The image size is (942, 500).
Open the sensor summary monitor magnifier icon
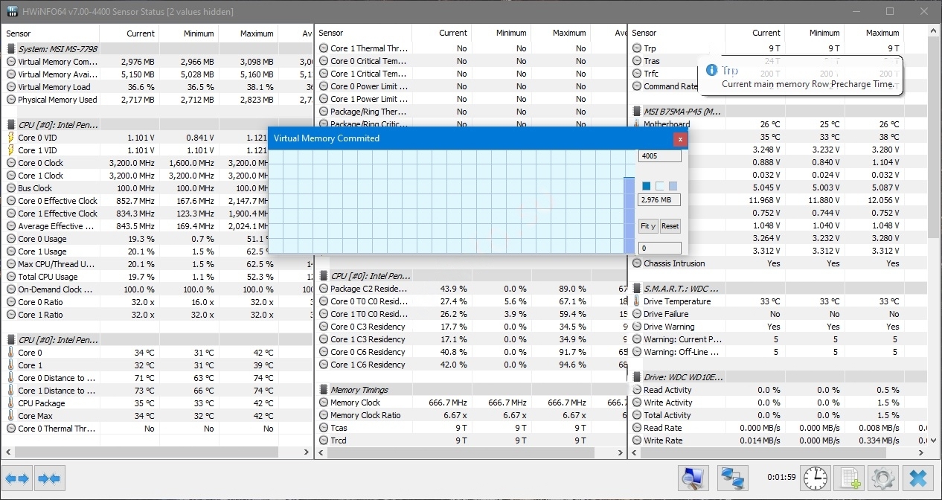[693, 478]
